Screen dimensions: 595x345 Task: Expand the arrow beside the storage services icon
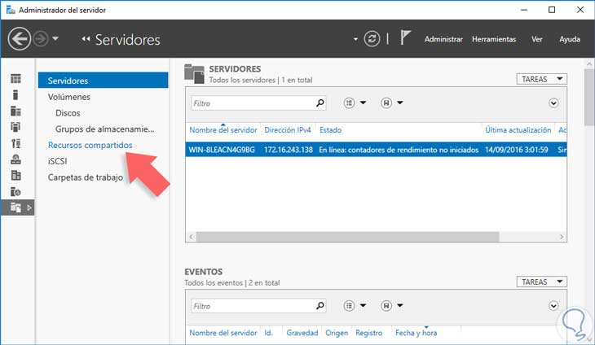pos(29,207)
